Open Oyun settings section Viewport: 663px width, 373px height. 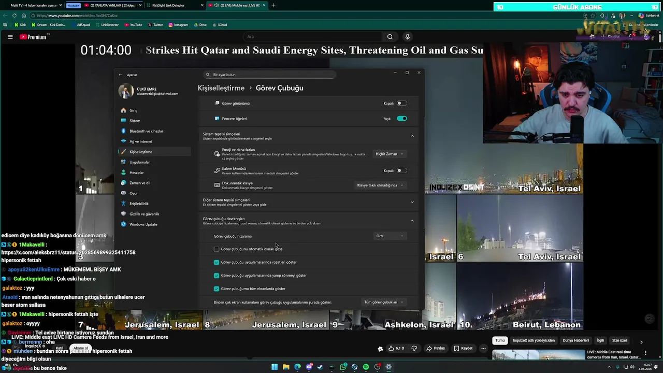pyautogui.click(x=154, y=193)
